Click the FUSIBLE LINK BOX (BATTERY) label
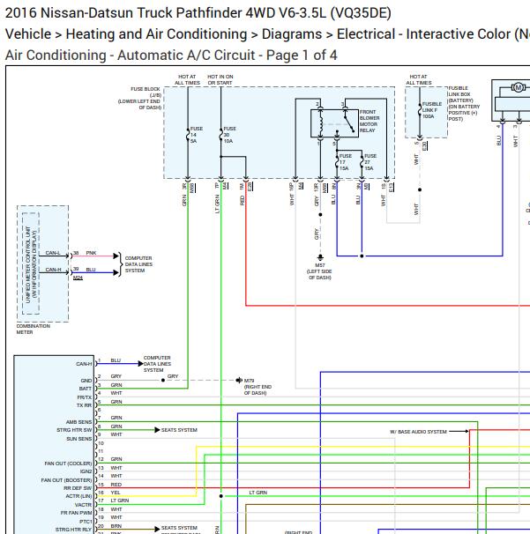 click(464, 103)
